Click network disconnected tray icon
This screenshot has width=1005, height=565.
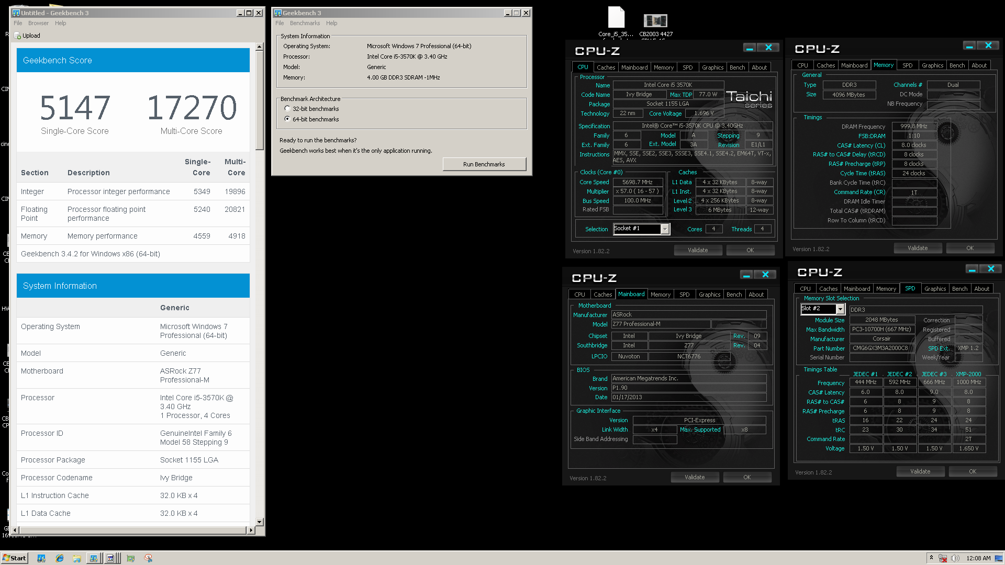943,558
